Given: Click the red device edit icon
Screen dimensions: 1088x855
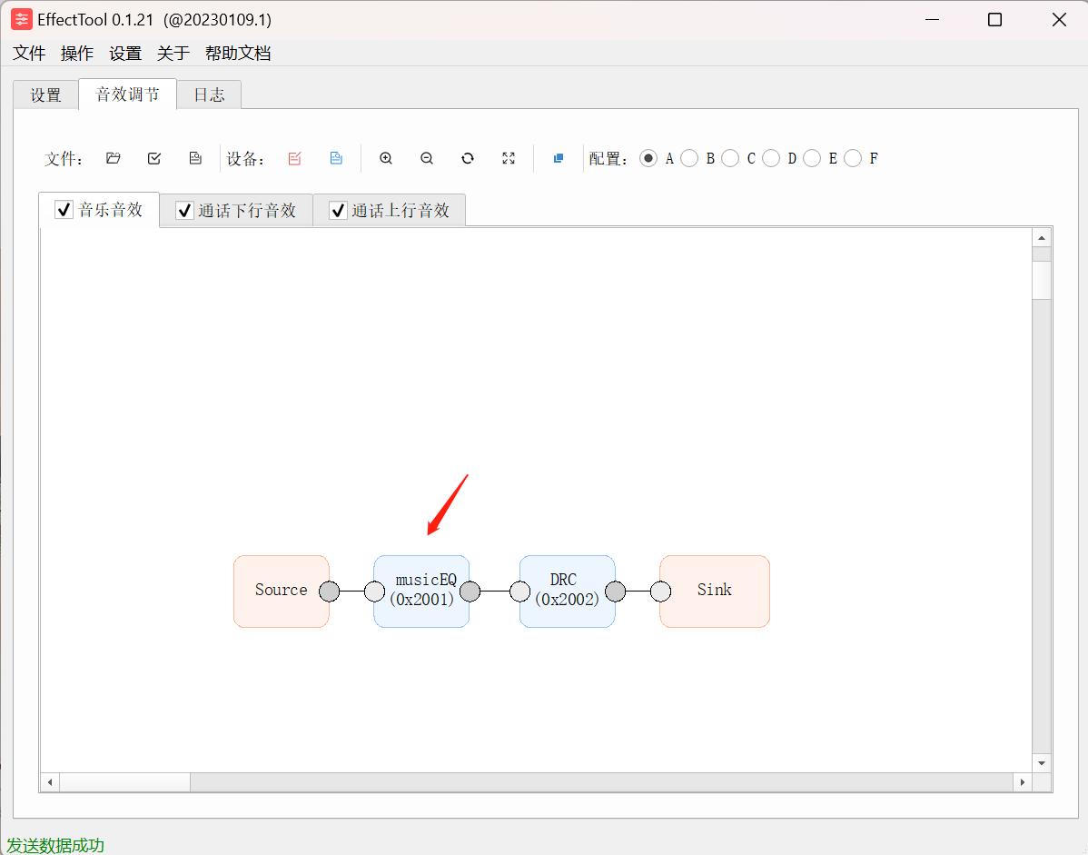Looking at the screenshot, I should pyautogui.click(x=295, y=158).
